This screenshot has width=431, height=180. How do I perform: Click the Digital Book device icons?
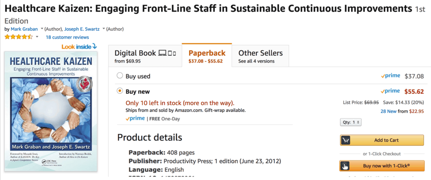[x=167, y=53]
